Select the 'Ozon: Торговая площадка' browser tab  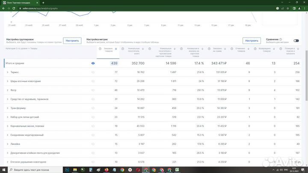19,3
